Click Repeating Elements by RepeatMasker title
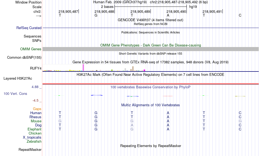 [150, 146]
